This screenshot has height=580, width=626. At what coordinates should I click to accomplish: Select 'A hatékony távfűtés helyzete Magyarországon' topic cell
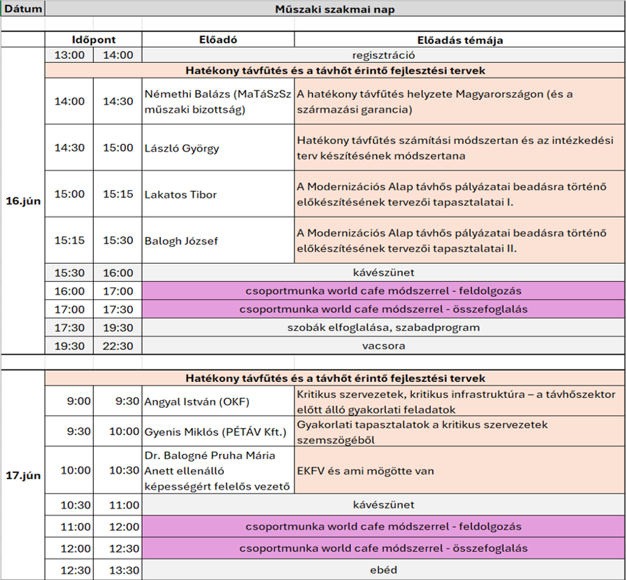tap(460, 101)
